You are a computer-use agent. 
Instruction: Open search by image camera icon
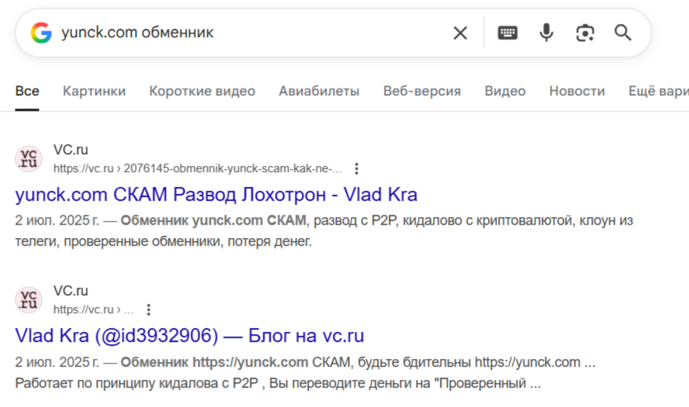pyautogui.click(x=585, y=33)
